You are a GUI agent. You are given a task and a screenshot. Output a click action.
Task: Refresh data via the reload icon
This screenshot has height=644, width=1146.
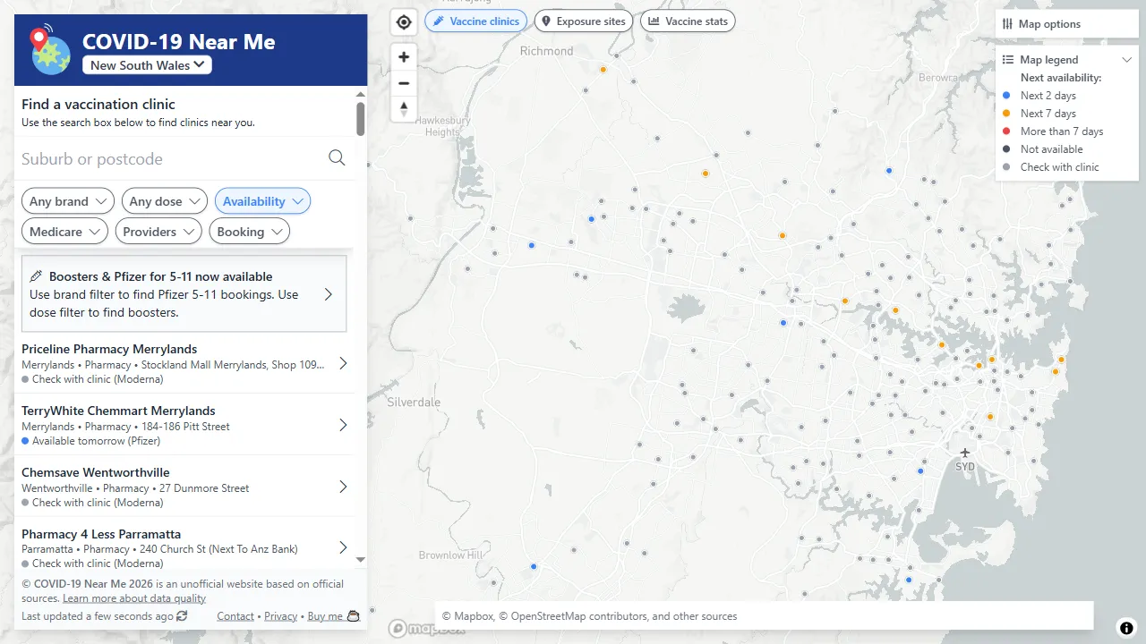(182, 615)
